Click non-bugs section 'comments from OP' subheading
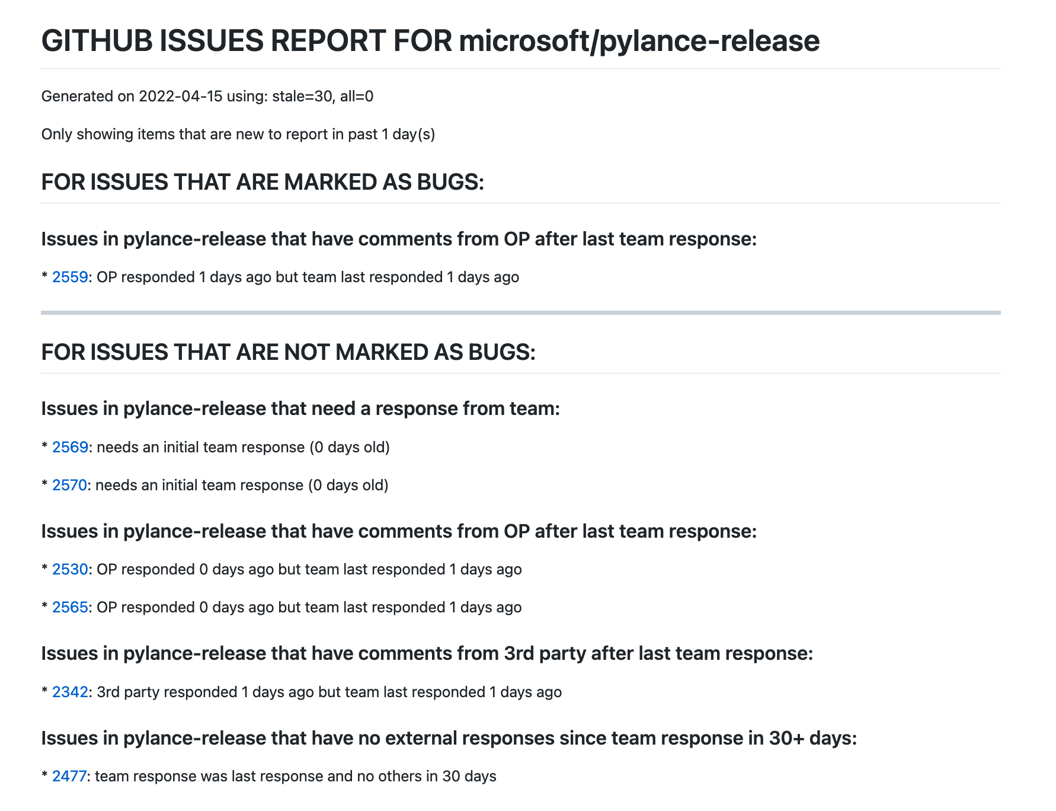1056x811 pixels. point(399,531)
